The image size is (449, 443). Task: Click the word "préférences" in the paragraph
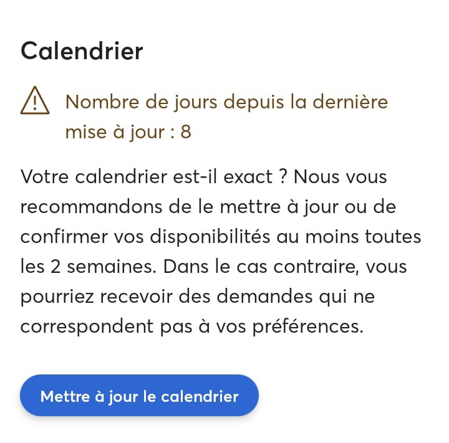(308, 326)
